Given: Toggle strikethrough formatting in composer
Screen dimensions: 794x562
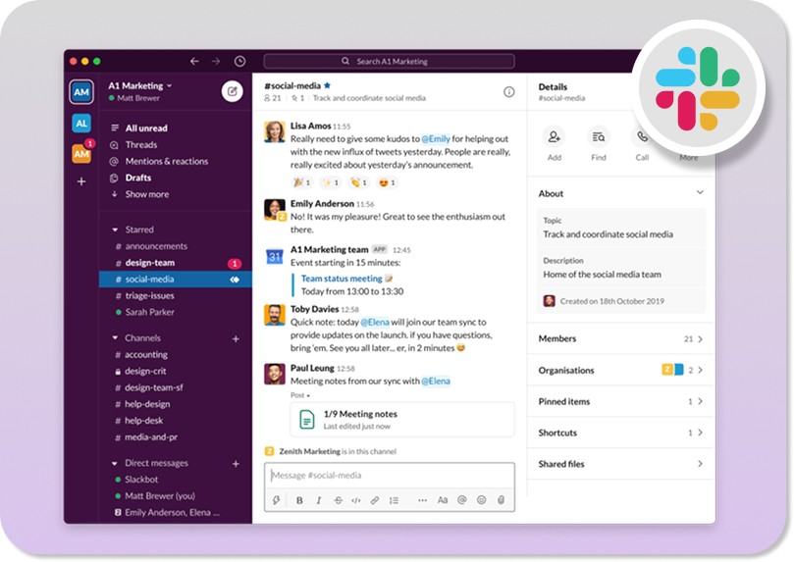Looking at the screenshot, I should pos(338,500).
